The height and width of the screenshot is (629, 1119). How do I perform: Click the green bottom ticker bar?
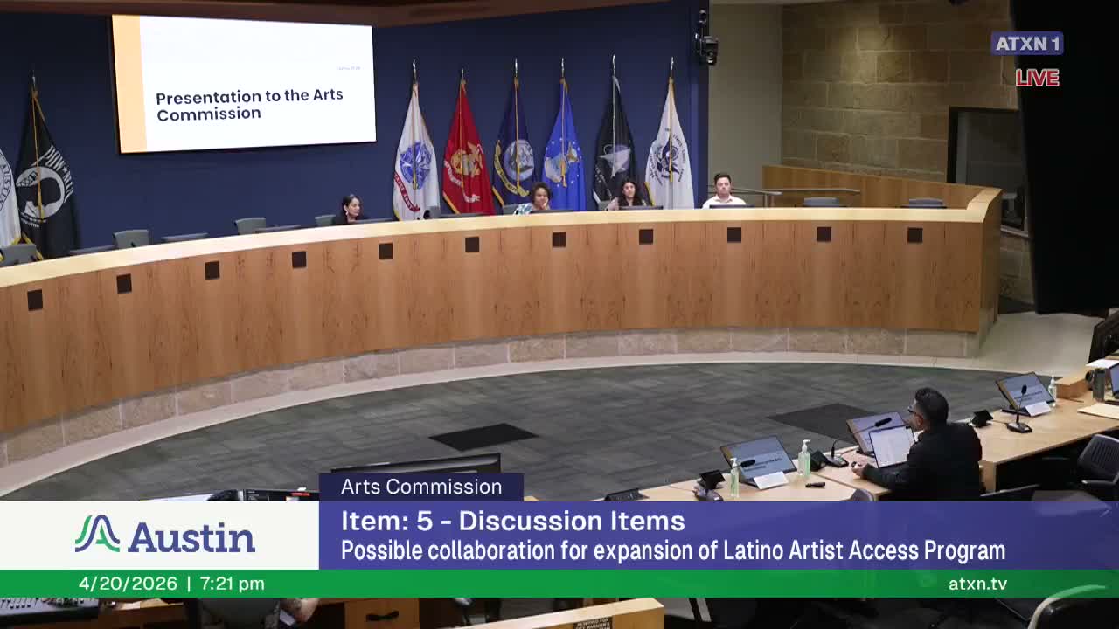(559, 584)
